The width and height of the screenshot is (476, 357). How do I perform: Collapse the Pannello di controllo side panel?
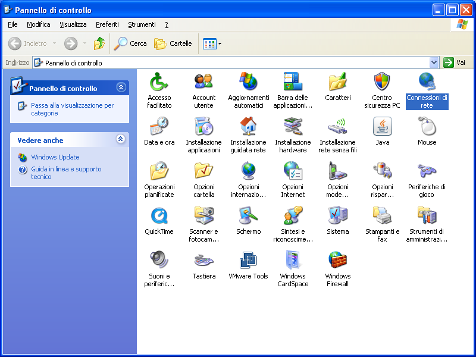tap(121, 87)
